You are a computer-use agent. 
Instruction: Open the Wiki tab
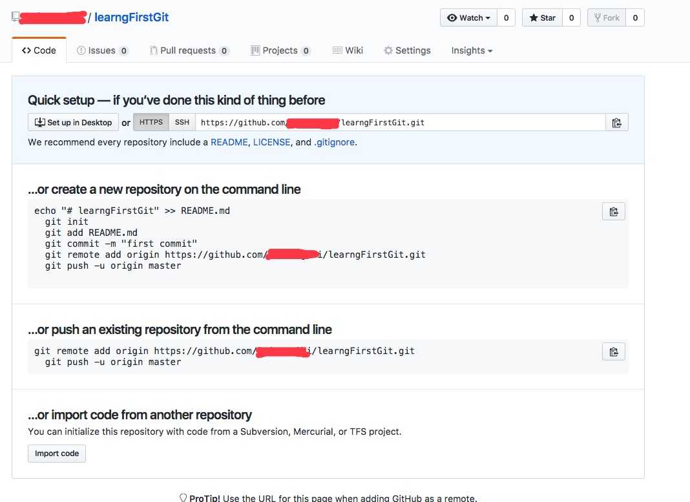coord(348,50)
